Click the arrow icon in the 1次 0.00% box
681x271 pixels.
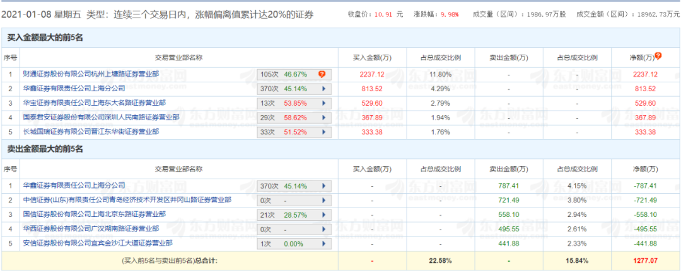tap(324, 243)
